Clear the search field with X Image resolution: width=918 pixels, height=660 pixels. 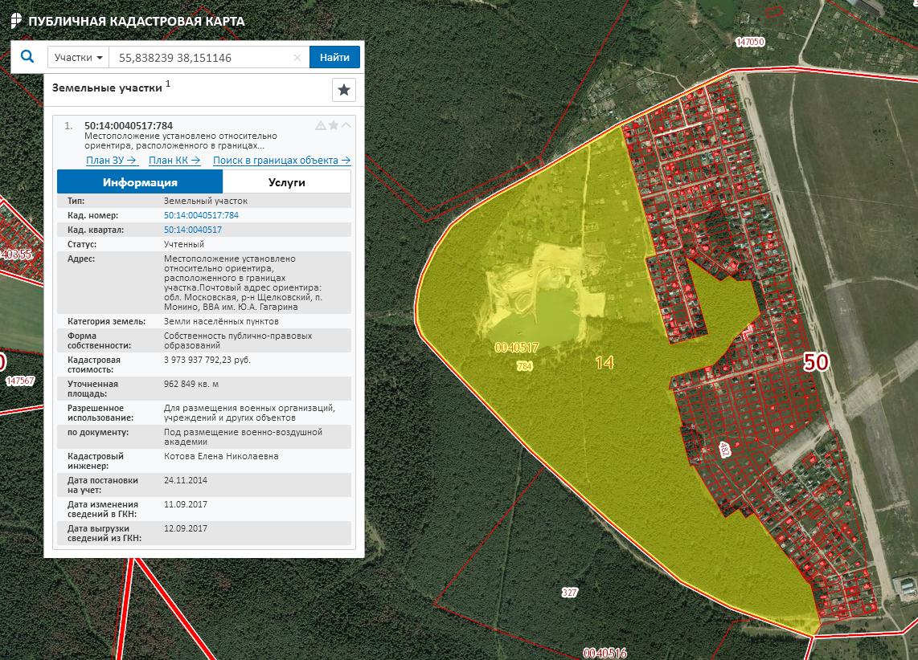297,58
